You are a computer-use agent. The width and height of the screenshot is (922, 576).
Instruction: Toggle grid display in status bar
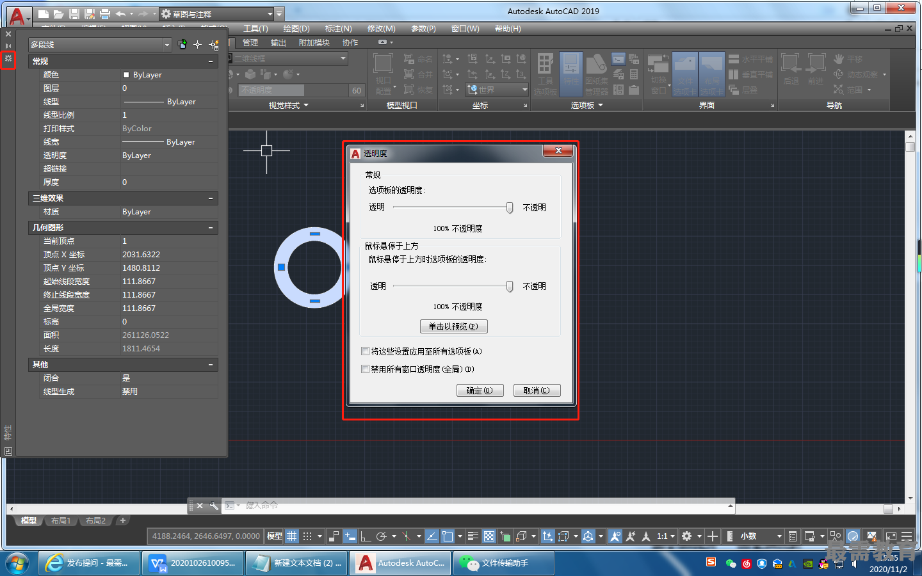coord(292,536)
